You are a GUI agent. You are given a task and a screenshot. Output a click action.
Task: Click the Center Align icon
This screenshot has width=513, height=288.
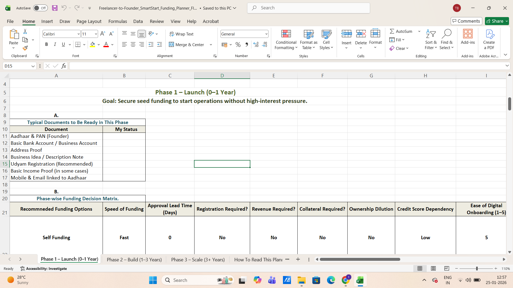point(133,44)
